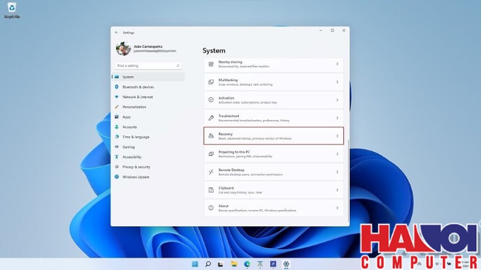Click the user profile avatar picture
The width and height of the screenshot is (481, 270).
(x=123, y=49)
